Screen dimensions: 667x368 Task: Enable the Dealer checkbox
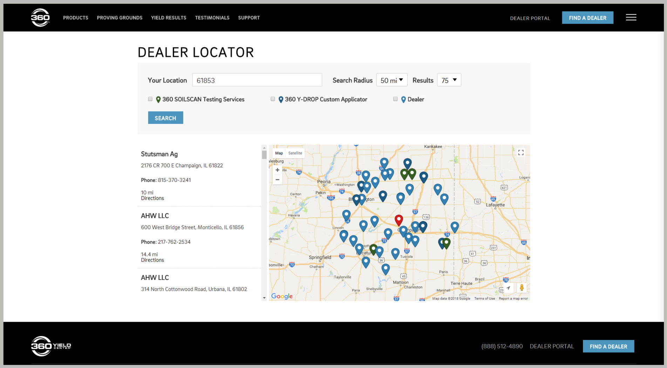pos(395,99)
